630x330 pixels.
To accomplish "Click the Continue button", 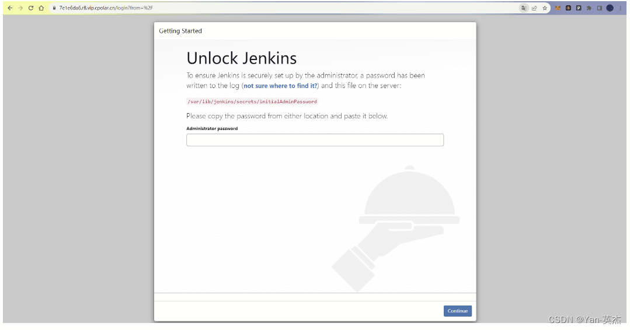I will point(458,311).
